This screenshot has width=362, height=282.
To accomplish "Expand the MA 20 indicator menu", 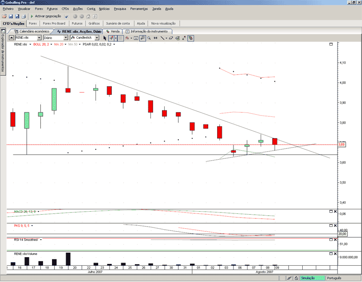I will (66, 44).
